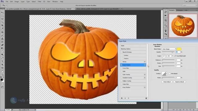
Task: Select the Dodge tool
Action: coord(2,55)
